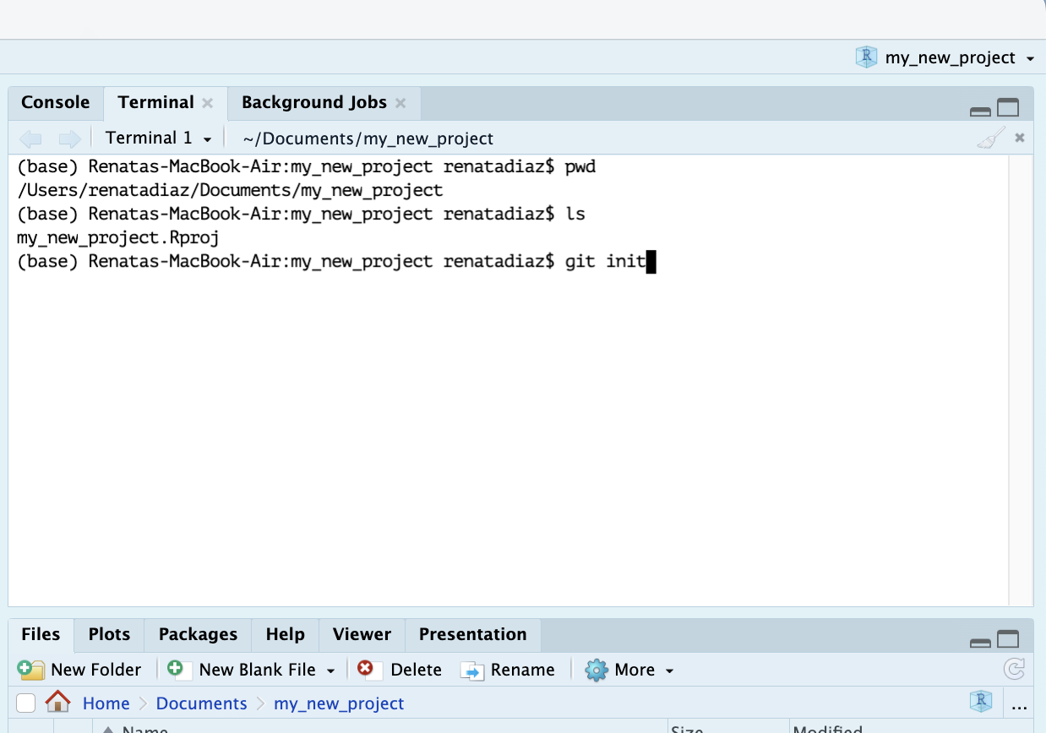Viewport: 1046px width, 733px height.
Task: Clear terminal buffer with broom icon
Action: (990, 138)
